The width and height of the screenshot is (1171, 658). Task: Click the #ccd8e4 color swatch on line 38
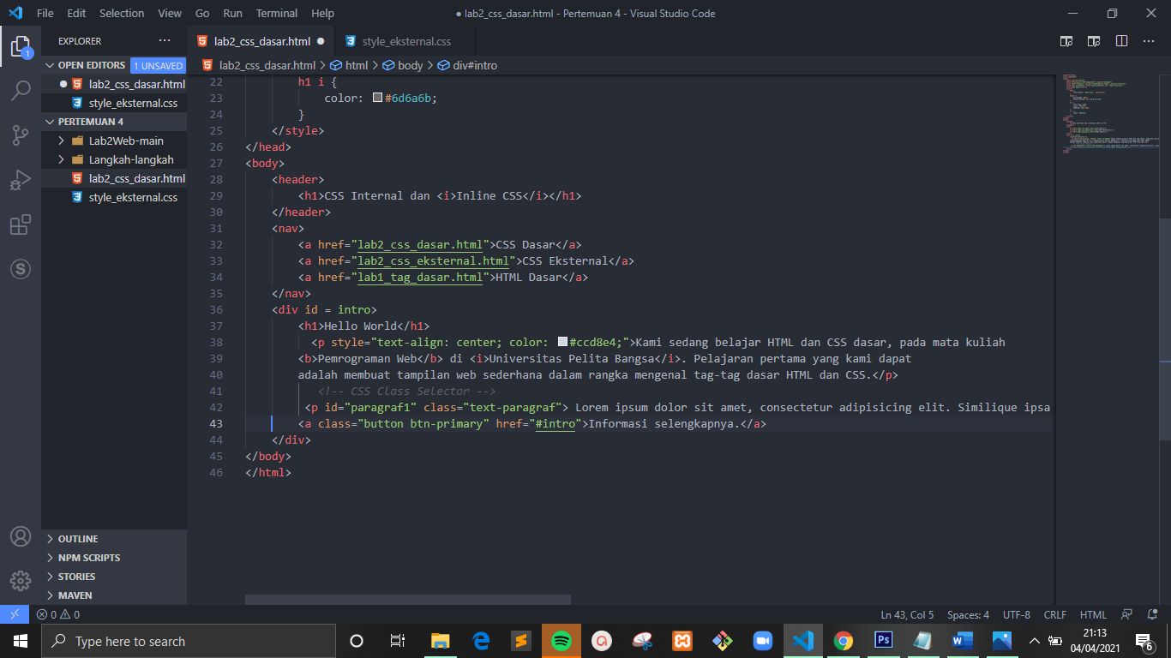pos(563,341)
